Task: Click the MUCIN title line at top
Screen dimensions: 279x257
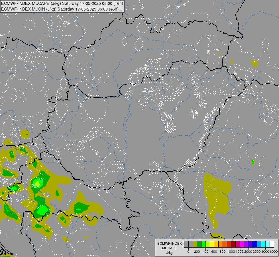Action: [60, 9]
